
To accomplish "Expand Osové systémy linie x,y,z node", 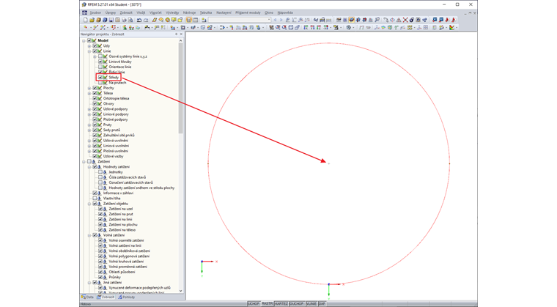I will (95, 56).
